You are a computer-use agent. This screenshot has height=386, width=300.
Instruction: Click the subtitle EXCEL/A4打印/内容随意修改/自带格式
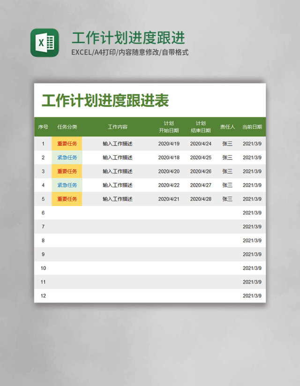click(130, 52)
